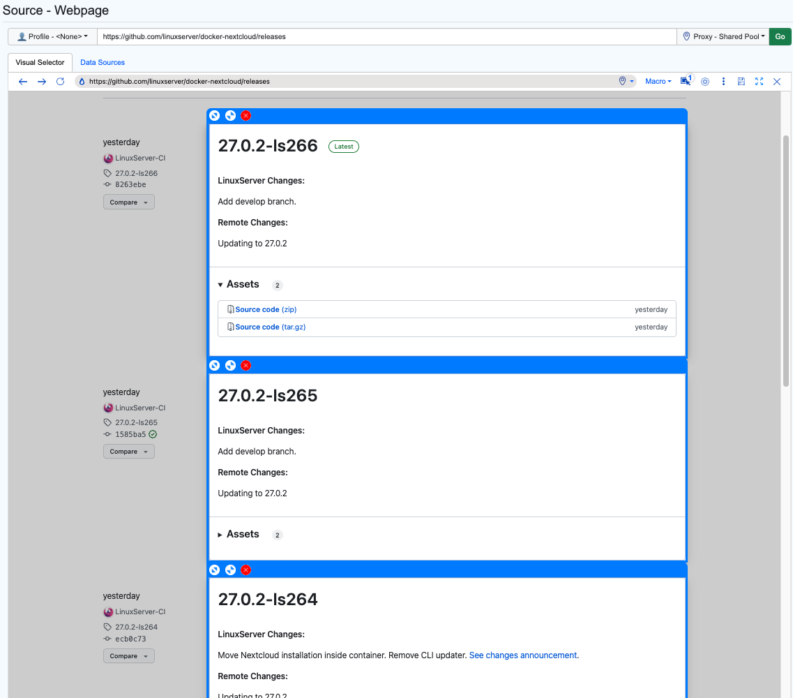Open visual selector settings gear
793x698 pixels.
[705, 82]
